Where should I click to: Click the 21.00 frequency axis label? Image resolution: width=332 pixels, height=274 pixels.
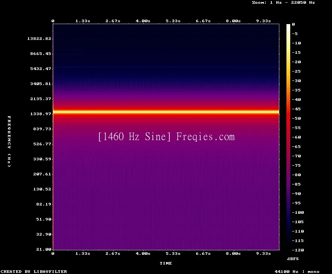[44, 249]
